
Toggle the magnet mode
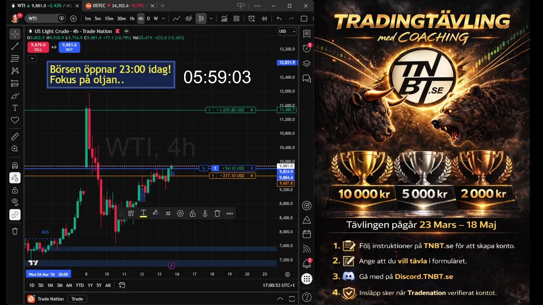(15, 165)
